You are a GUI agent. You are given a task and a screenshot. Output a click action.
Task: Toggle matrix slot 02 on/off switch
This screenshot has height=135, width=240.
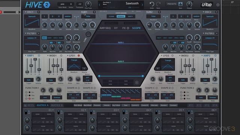click(58, 112)
